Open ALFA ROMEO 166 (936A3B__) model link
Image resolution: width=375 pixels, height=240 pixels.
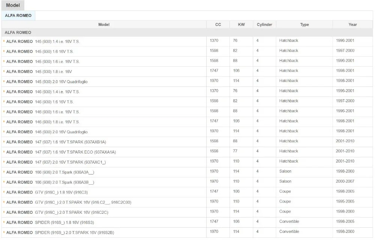click(50, 182)
